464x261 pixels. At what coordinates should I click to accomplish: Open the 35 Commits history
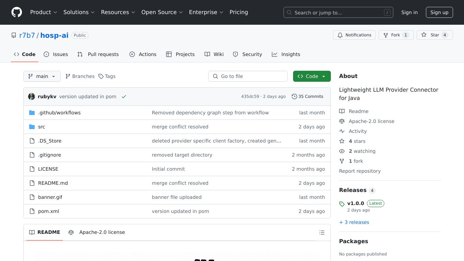(307, 97)
